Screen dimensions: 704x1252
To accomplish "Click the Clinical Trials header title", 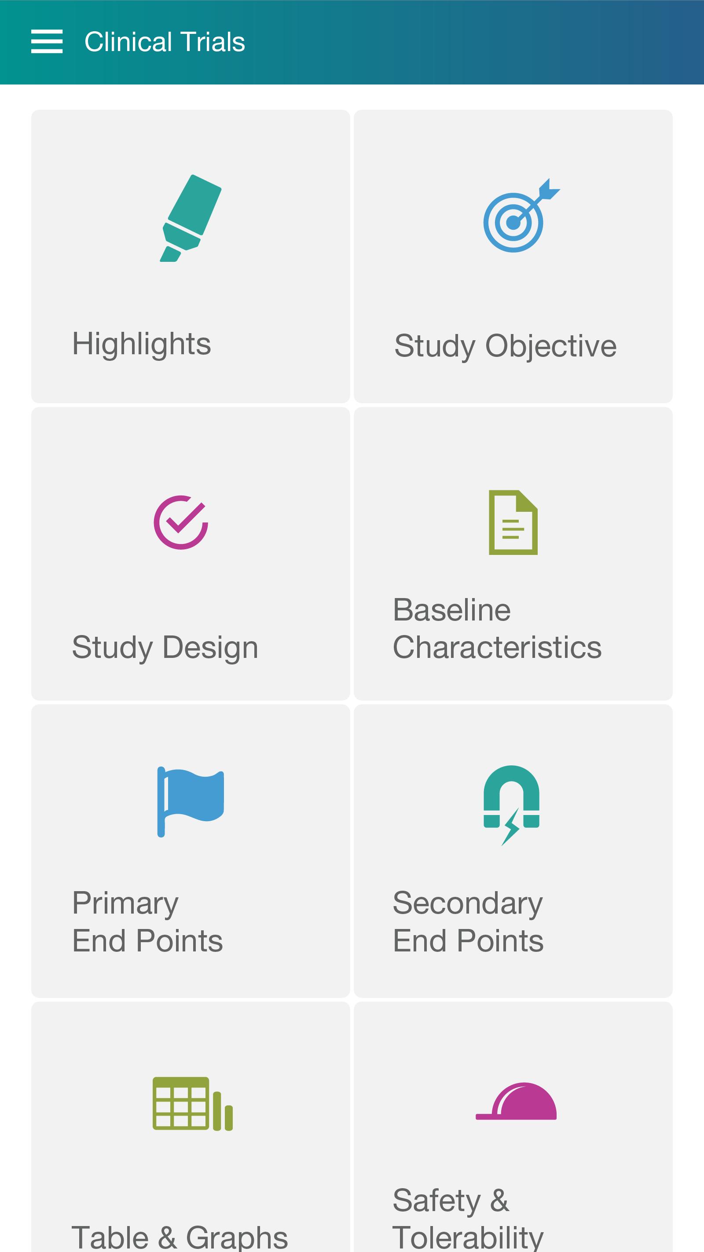I will (165, 42).
